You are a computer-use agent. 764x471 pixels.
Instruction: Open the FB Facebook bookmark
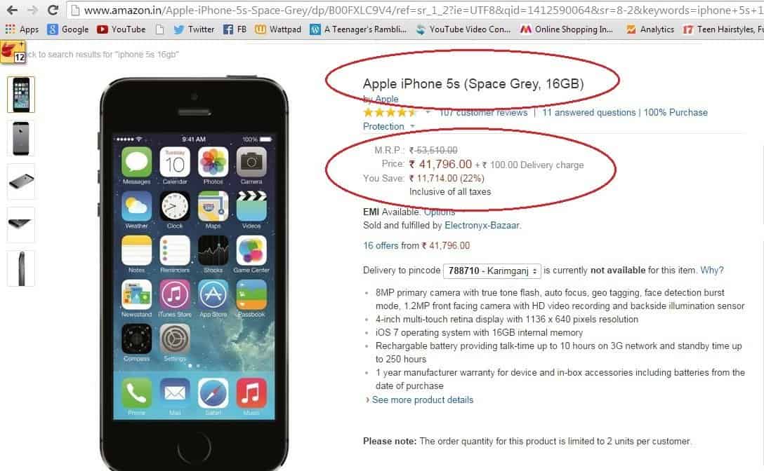tap(235, 29)
